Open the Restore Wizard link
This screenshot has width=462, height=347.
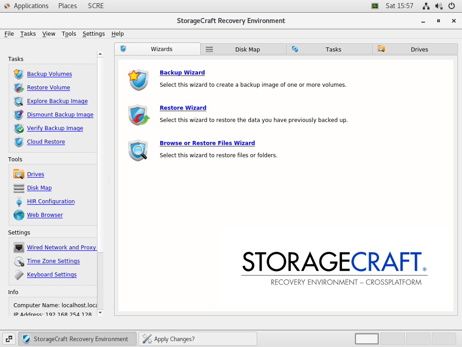[x=183, y=108]
